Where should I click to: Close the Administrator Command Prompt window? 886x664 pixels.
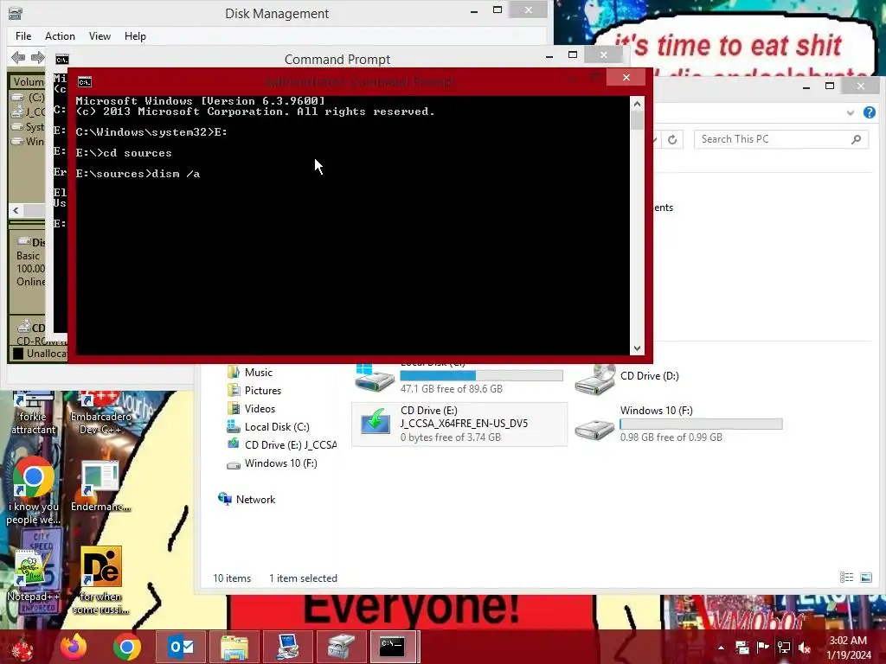tap(626, 77)
